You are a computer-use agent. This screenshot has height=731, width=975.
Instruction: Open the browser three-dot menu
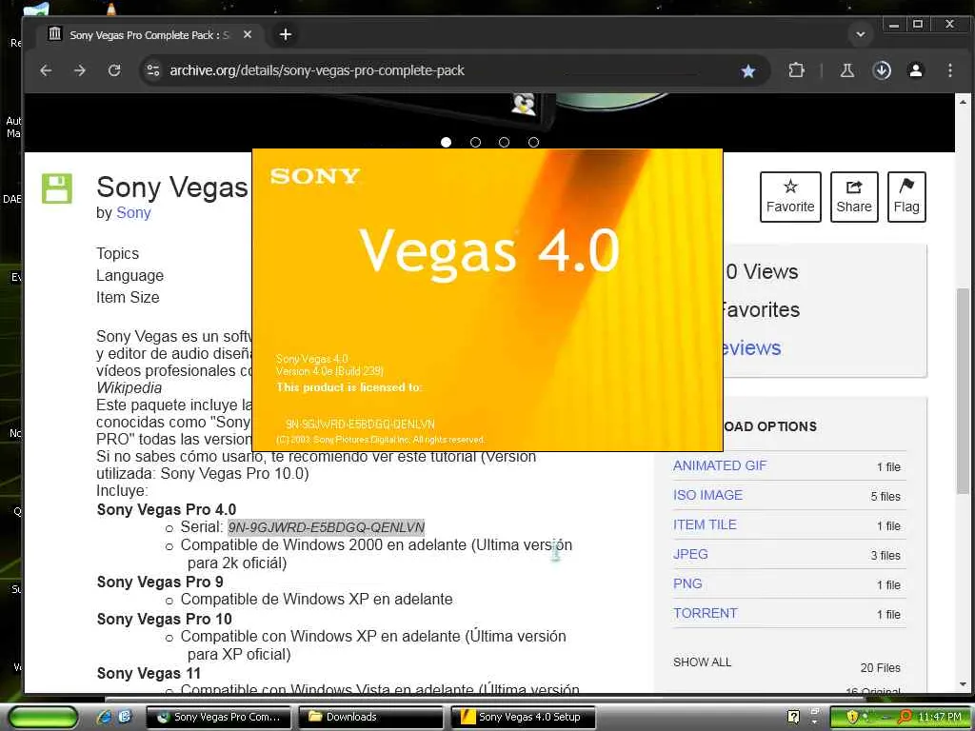coord(949,70)
